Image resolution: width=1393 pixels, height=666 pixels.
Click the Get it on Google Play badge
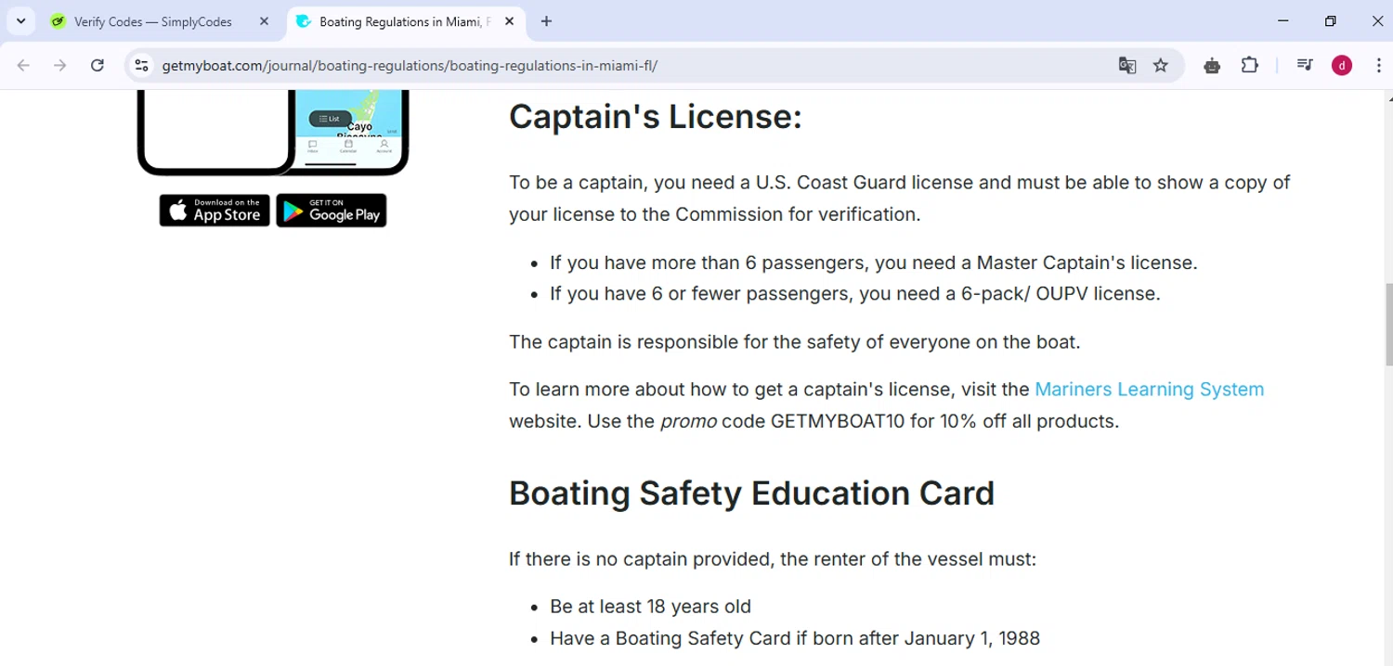coord(332,211)
